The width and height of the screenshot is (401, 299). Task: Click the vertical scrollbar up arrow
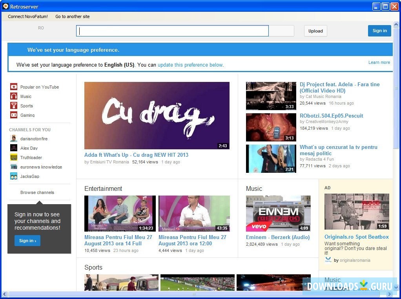[396, 24]
